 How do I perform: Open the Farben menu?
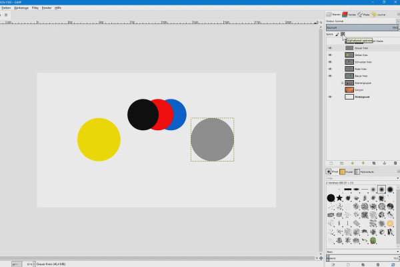point(6,8)
